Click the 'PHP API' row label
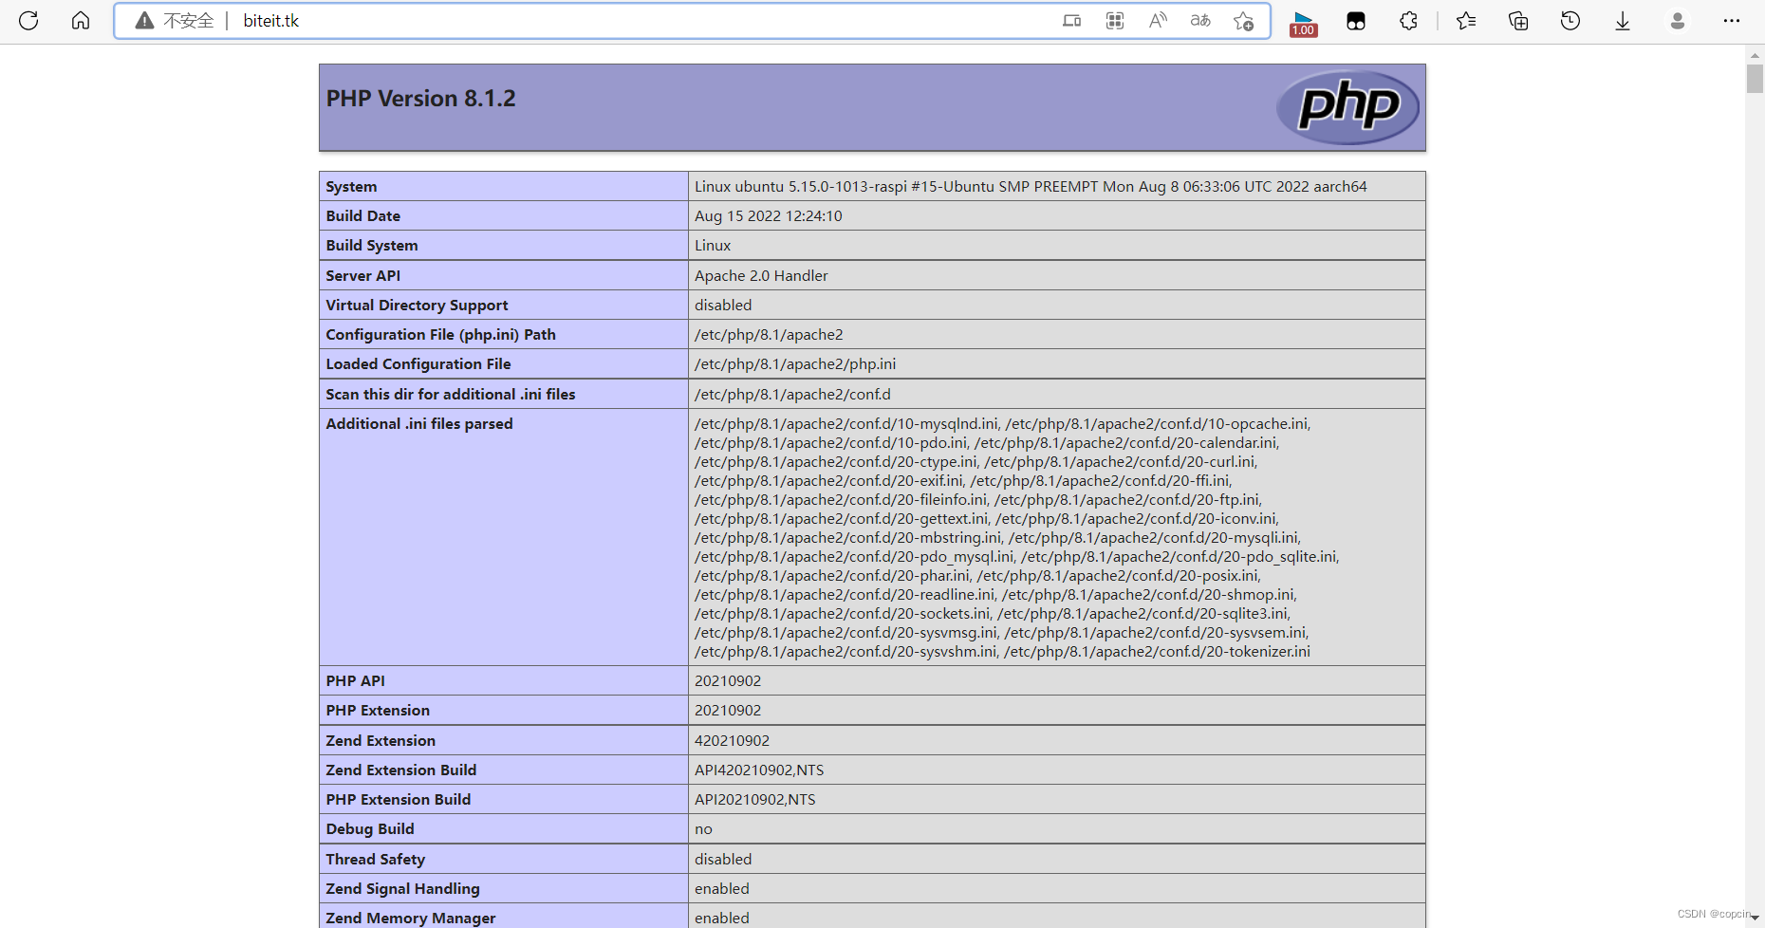The image size is (1765, 928). pos(355,681)
